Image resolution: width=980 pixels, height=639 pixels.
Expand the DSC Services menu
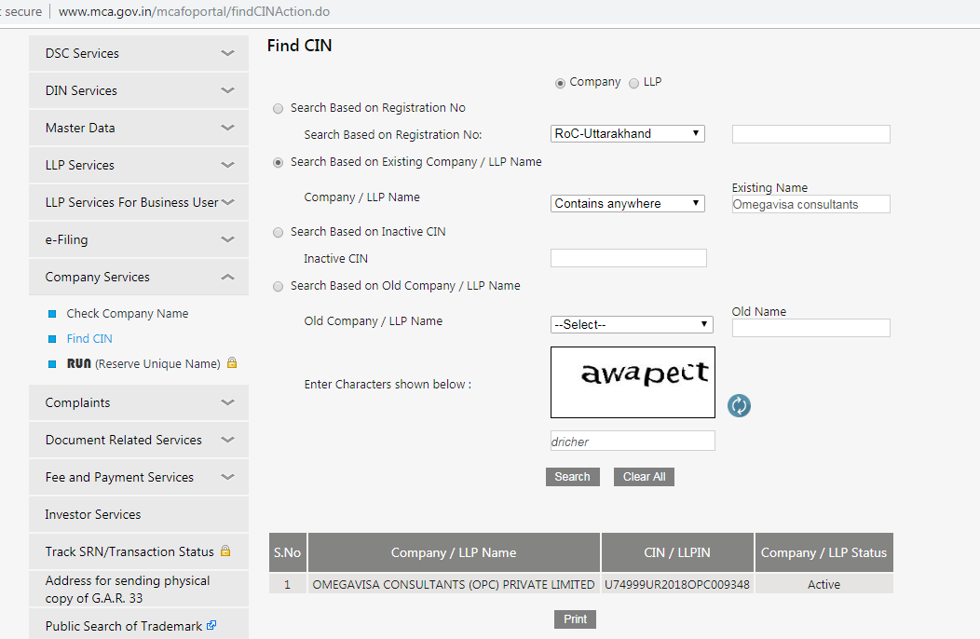(x=139, y=53)
